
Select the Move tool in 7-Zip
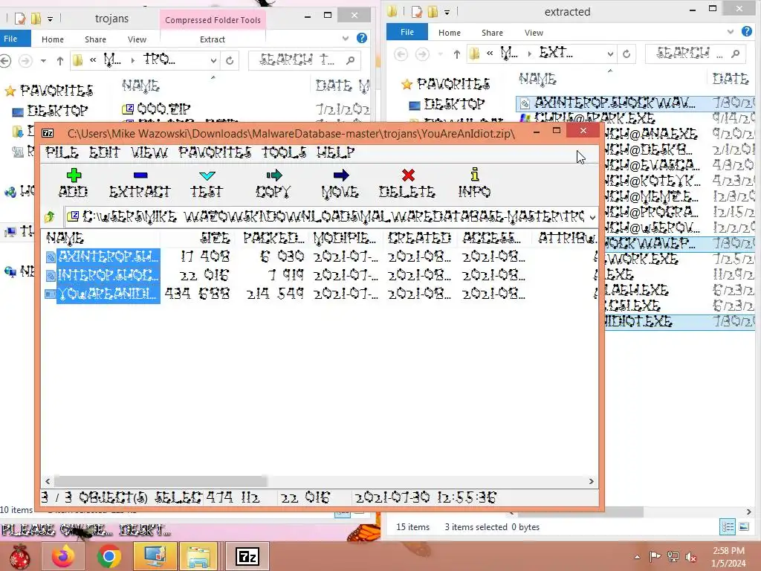coord(340,183)
